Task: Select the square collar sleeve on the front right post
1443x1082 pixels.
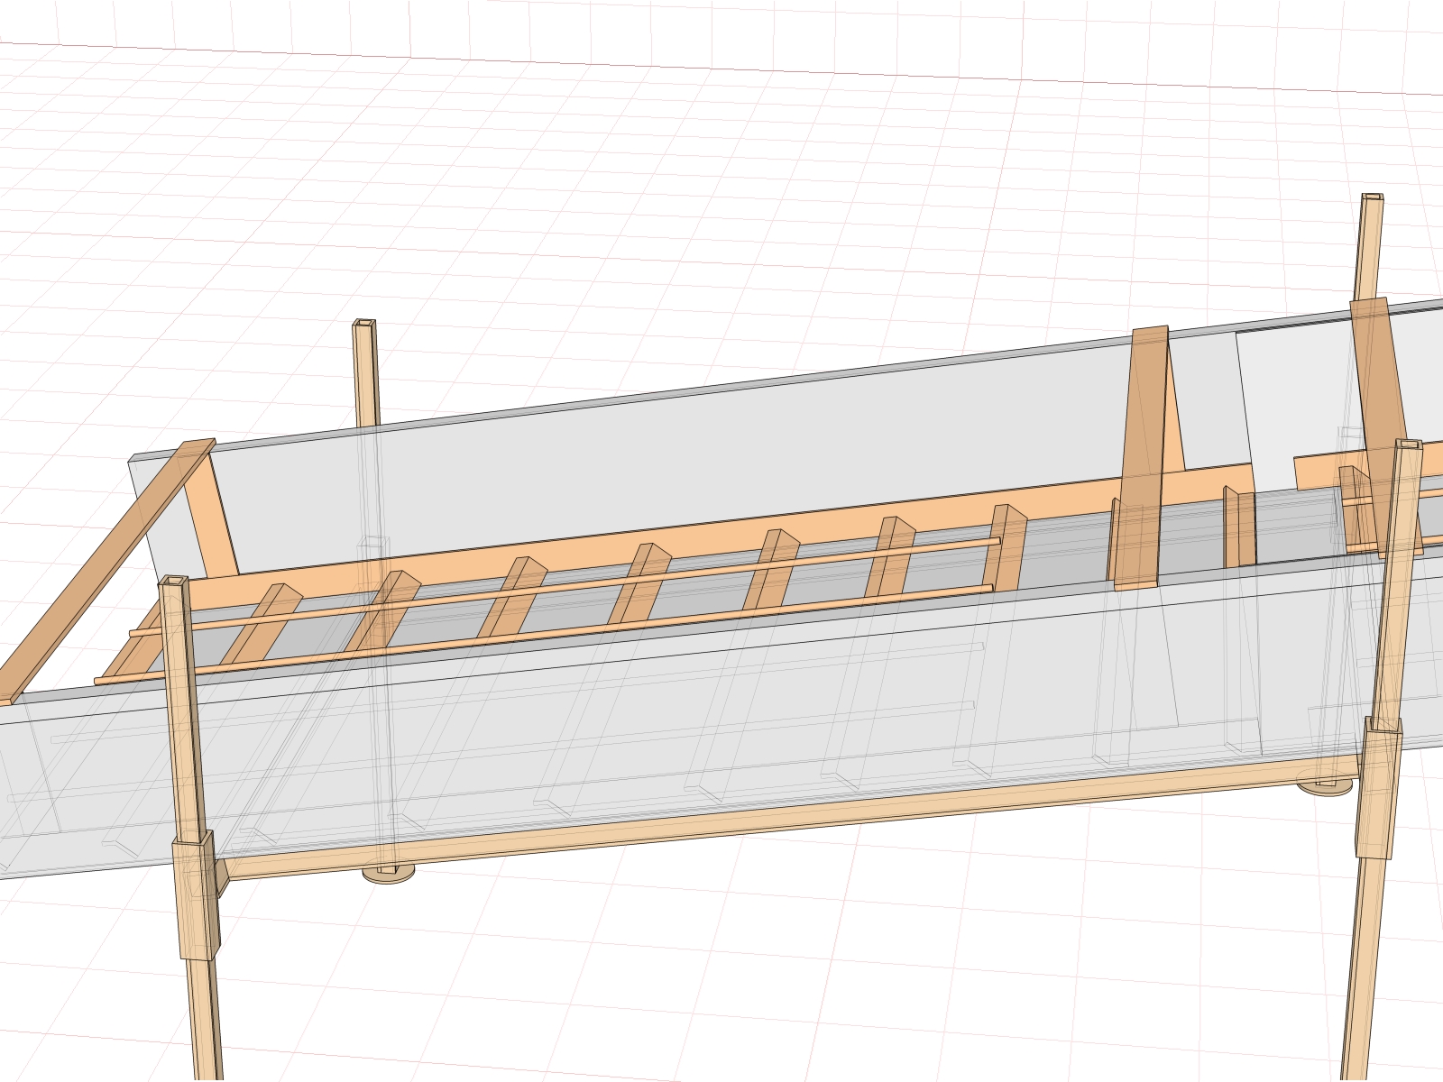Action: (1378, 787)
